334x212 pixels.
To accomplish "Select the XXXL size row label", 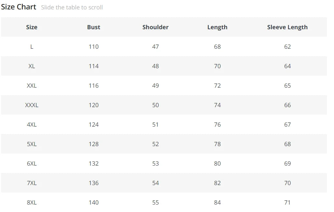I will click(32, 105).
